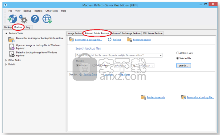Viewport: 220px width, 135px height.
Task: Open settings via the gears toolbar icon
Action: pyautogui.click(x=23, y=19)
